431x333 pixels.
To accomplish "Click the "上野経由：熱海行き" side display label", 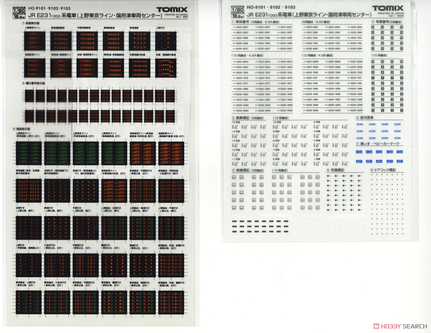I will [140, 208].
